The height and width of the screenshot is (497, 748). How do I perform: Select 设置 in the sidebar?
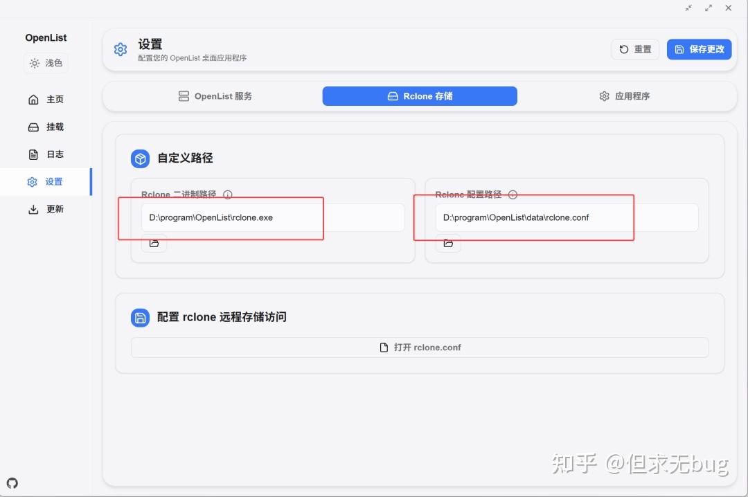(x=46, y=182)
